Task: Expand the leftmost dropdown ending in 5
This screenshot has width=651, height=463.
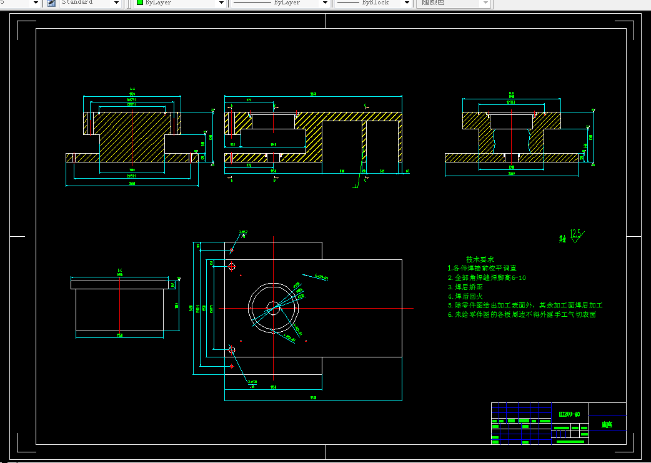Action: click(x=35, y=3)
